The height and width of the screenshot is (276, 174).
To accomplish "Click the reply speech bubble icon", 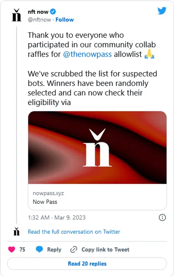I will coord(39,250).
